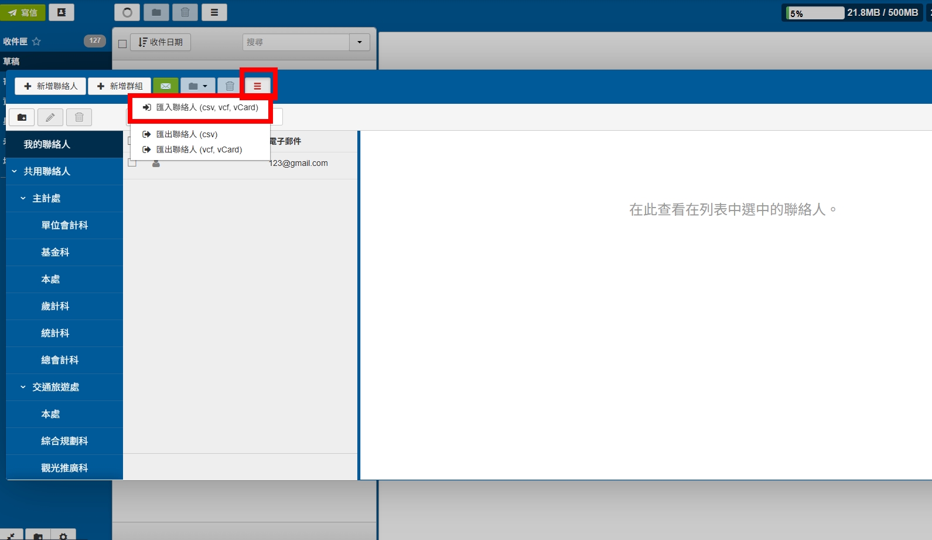Open the top mail toolbar hamburger menu

click(x=214, y=12)
